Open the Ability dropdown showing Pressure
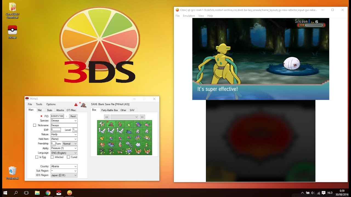Screen dimensions: 351x197 (x=64, y=148)
